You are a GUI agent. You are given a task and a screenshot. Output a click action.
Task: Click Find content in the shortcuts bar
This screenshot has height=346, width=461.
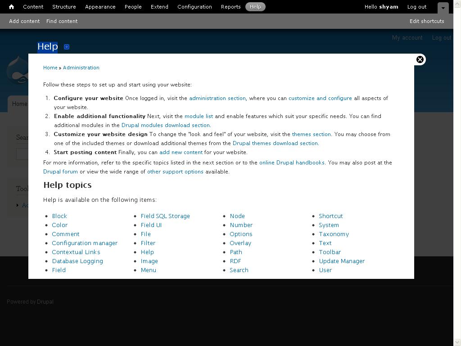click(x=62, y=21)
